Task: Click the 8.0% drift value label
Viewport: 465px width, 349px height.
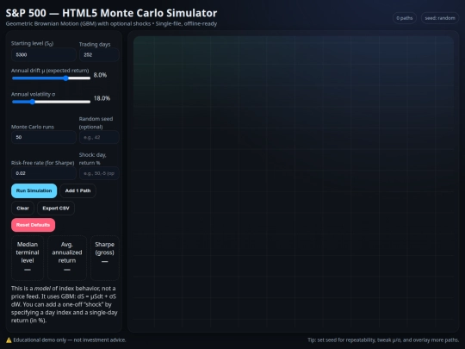Action: tap(100, 75)
